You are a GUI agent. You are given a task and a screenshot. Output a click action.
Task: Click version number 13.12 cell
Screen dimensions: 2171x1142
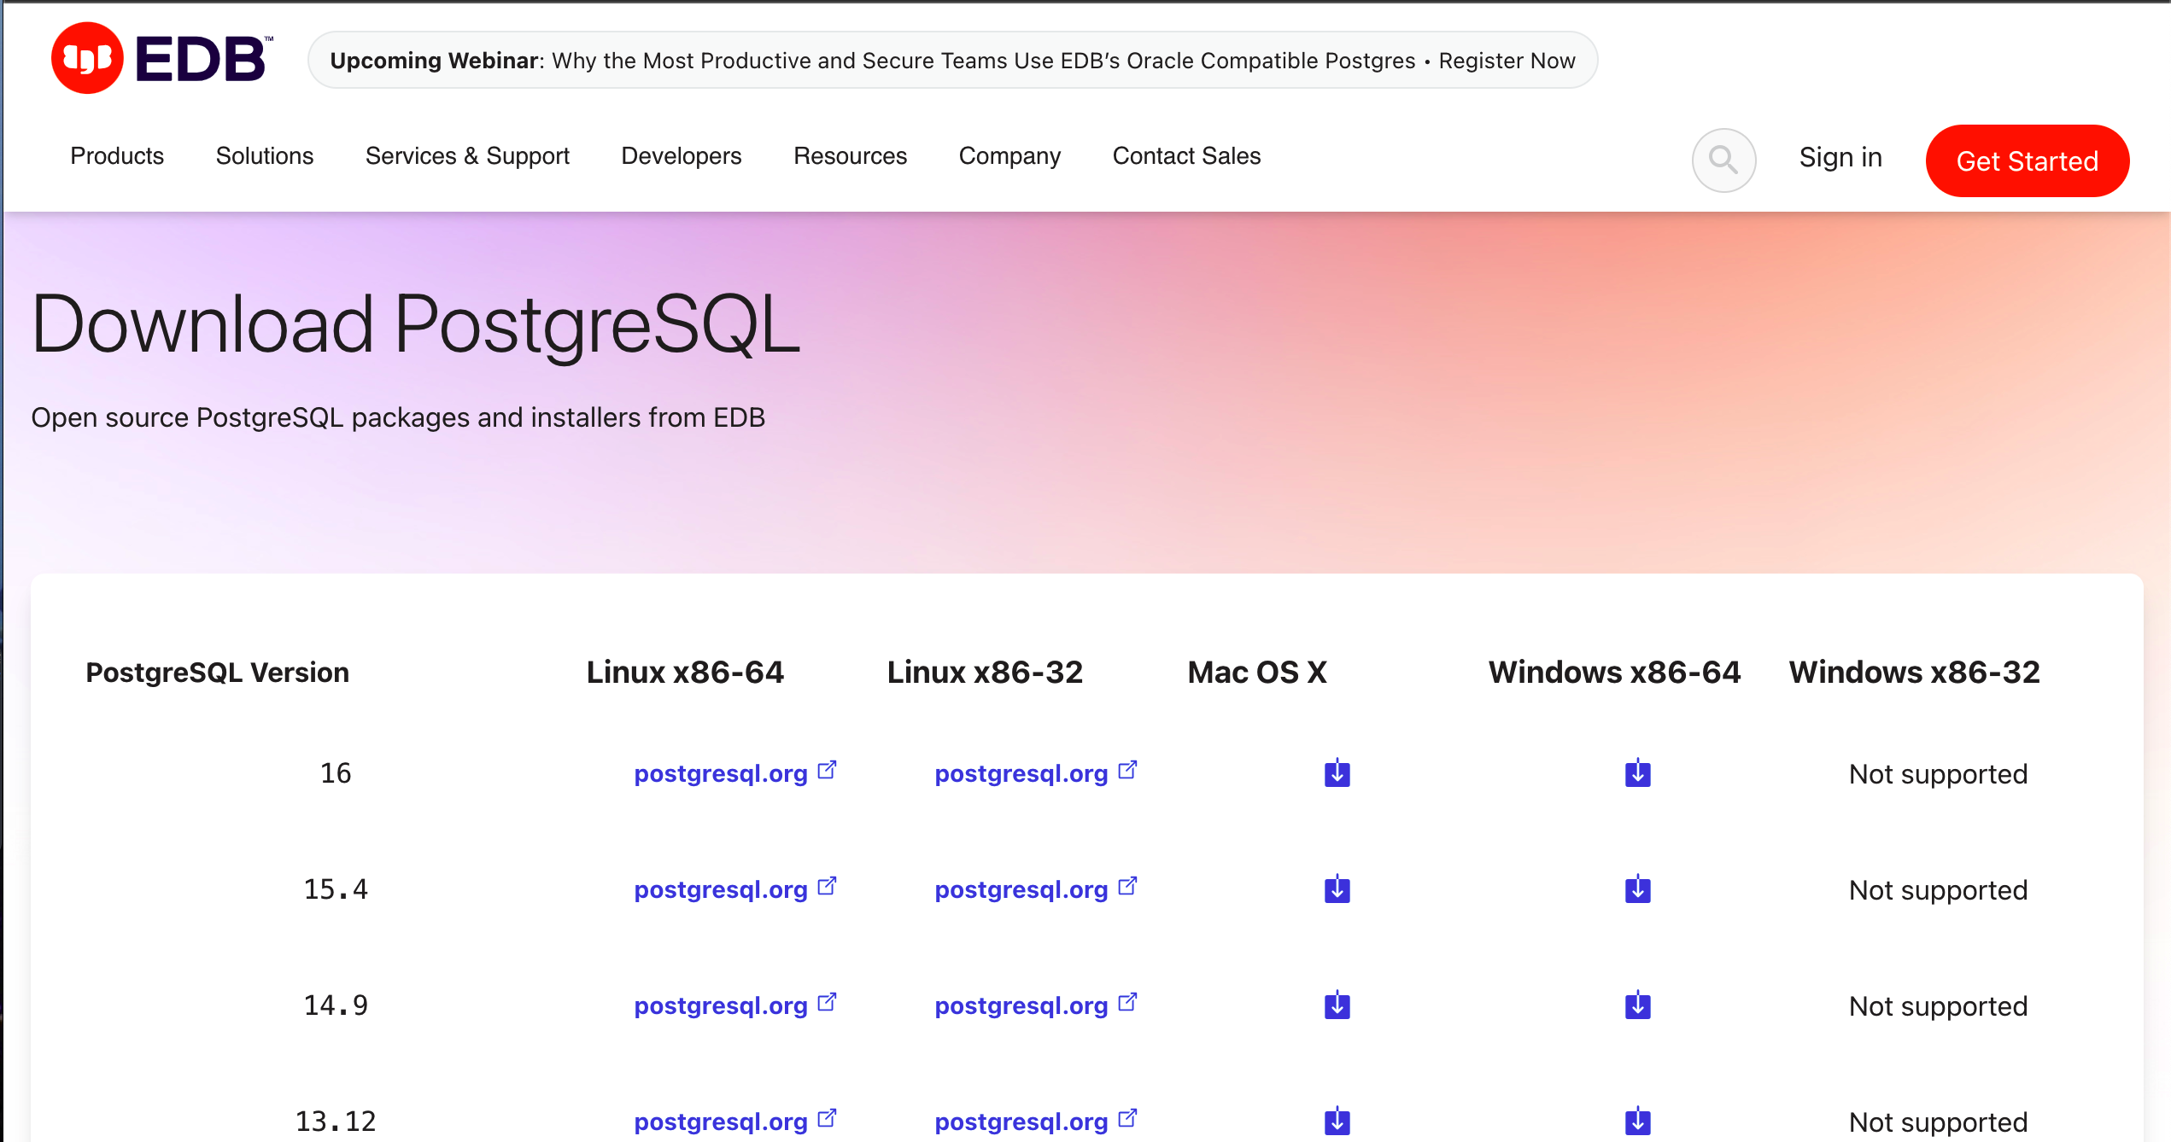336,1122
